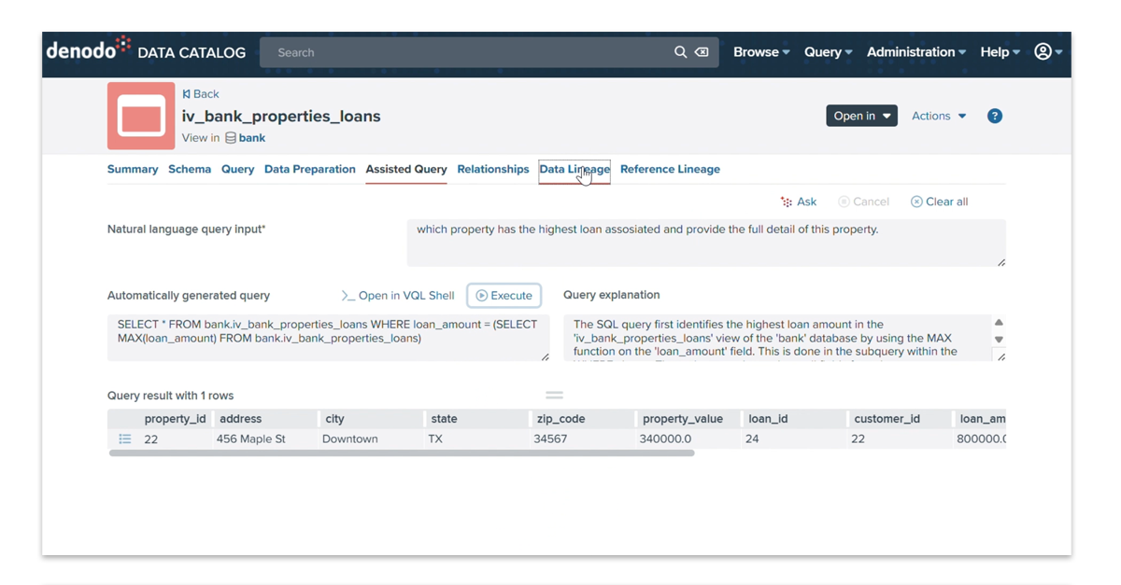The image size is (1121, 585).
Task: Open the user account icon menu
Action: [1048, 52]
